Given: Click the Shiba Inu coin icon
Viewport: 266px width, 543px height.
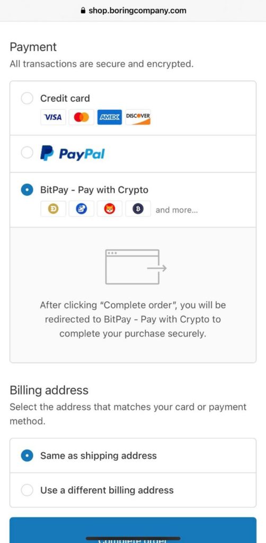Looking at the screenshot, I should 109,209.
